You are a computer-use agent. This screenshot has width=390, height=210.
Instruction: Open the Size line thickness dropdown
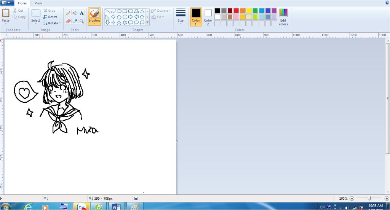[181, 17]
